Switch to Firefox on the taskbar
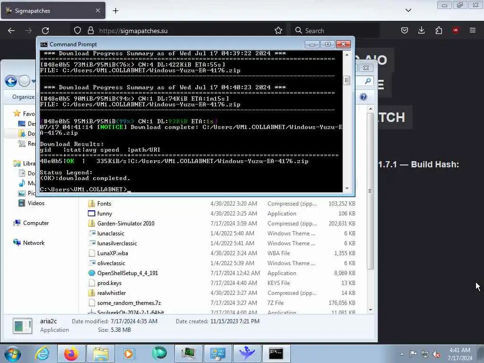484x363 pixels. tap(71, 354)
